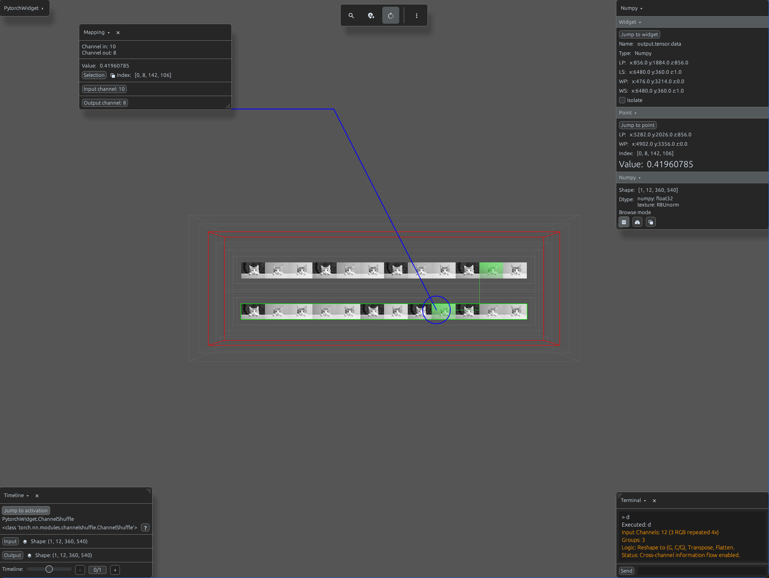Screen dimensions: 769x578
Task: Click the Terminal command input field
Action: tap(701, 571)
